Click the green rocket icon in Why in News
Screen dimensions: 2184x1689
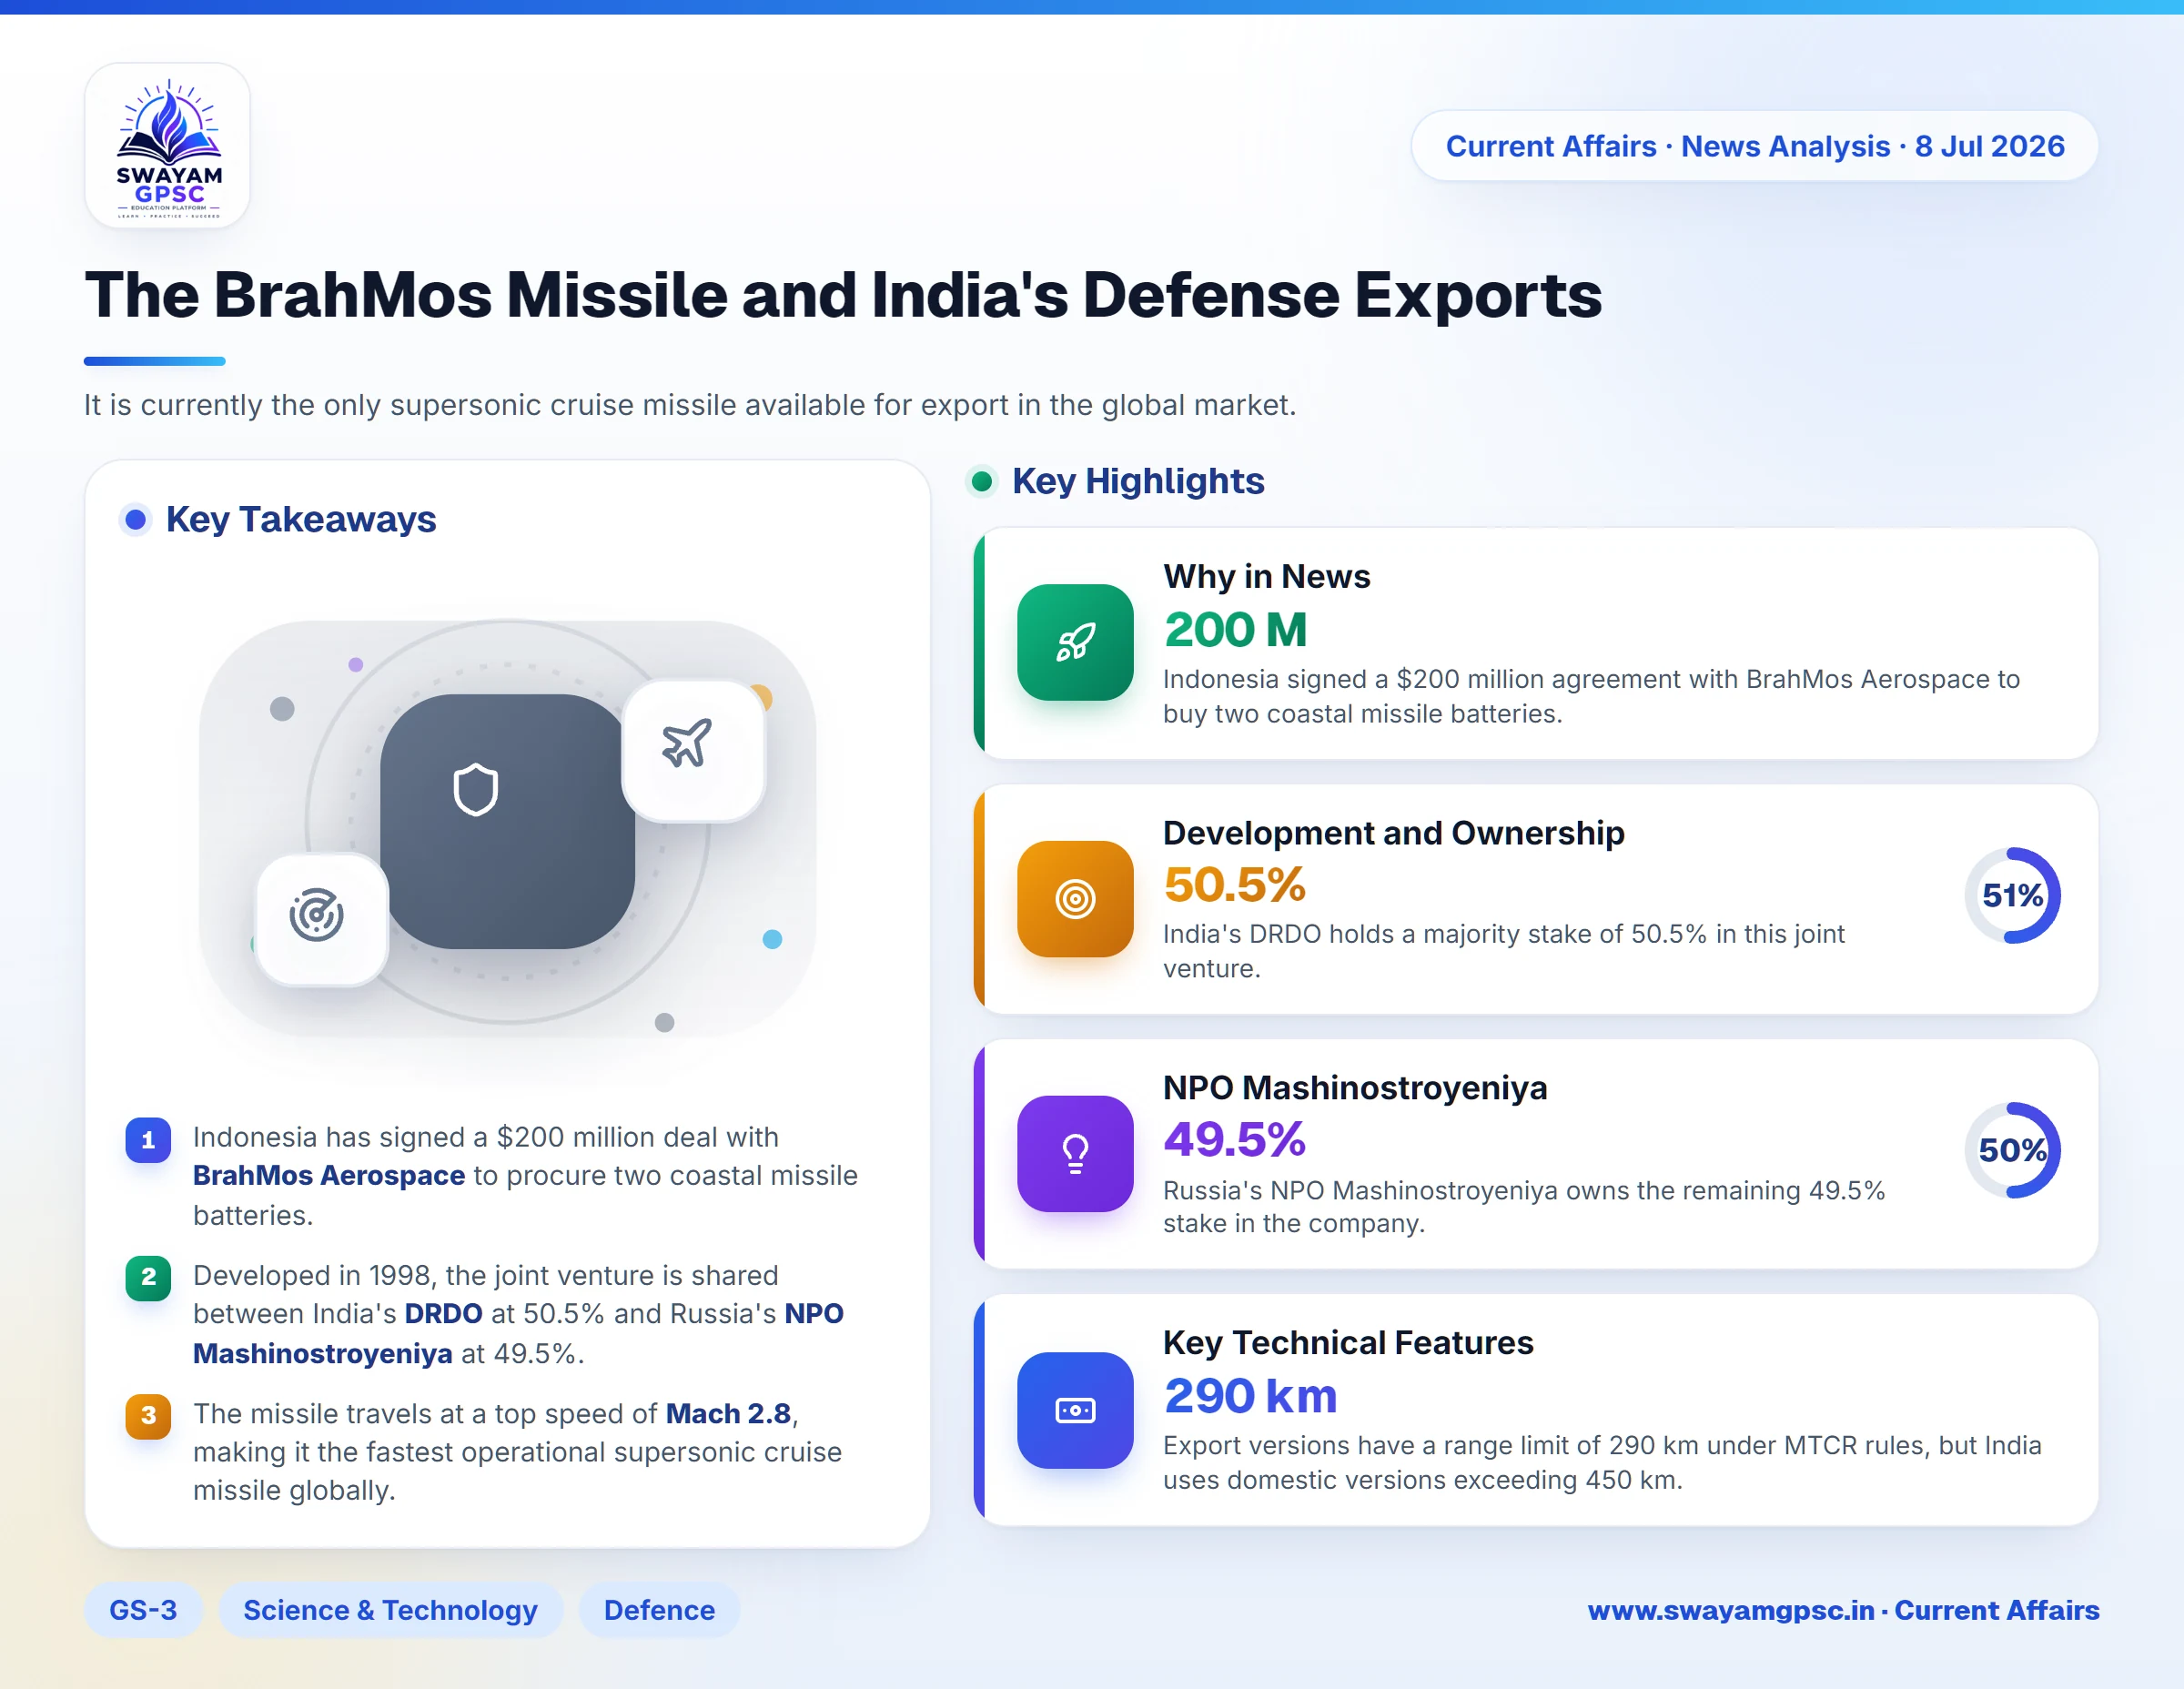click(1075, 642)
